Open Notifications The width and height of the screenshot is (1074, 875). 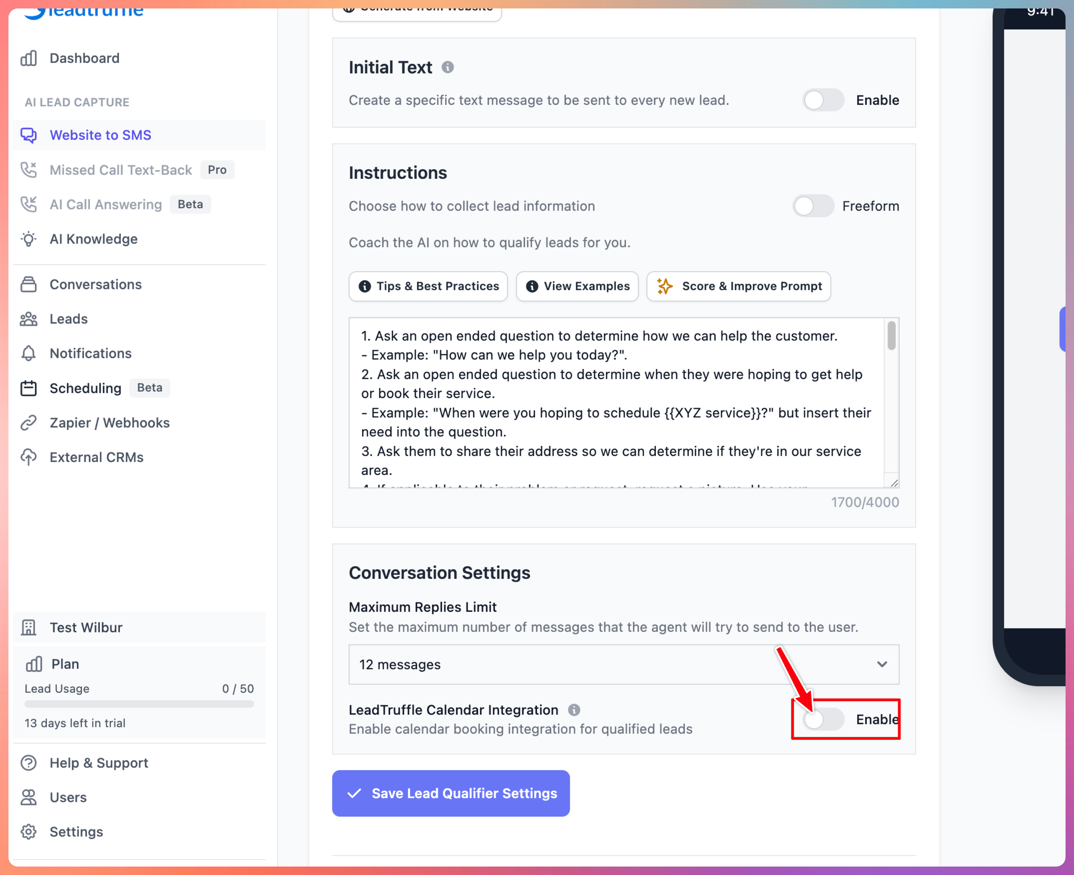point(90,353)
